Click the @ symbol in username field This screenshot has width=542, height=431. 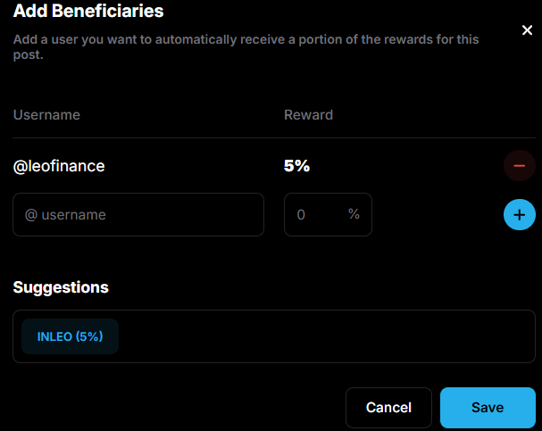31,215
